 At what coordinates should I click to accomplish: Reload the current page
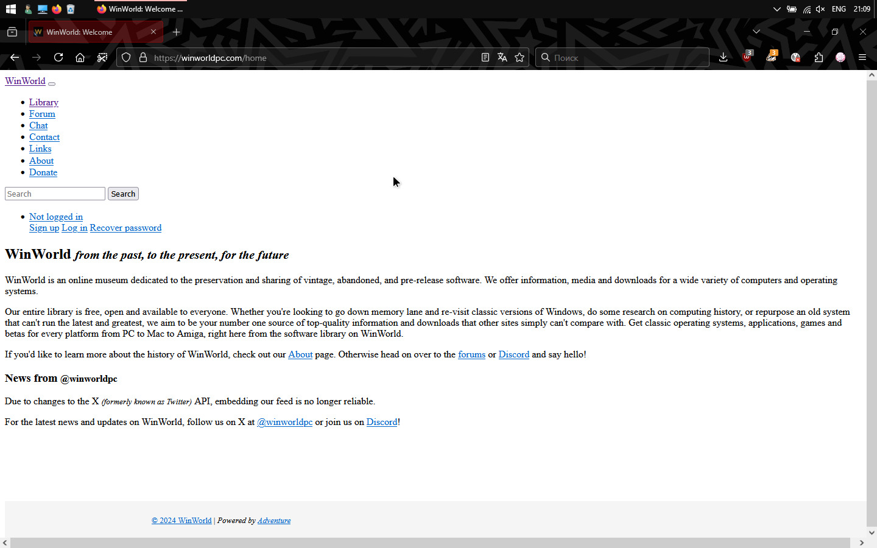pos(58,57)
